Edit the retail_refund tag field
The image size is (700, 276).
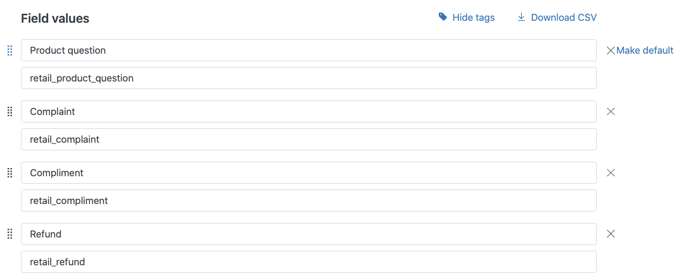(x=309, y=261)
